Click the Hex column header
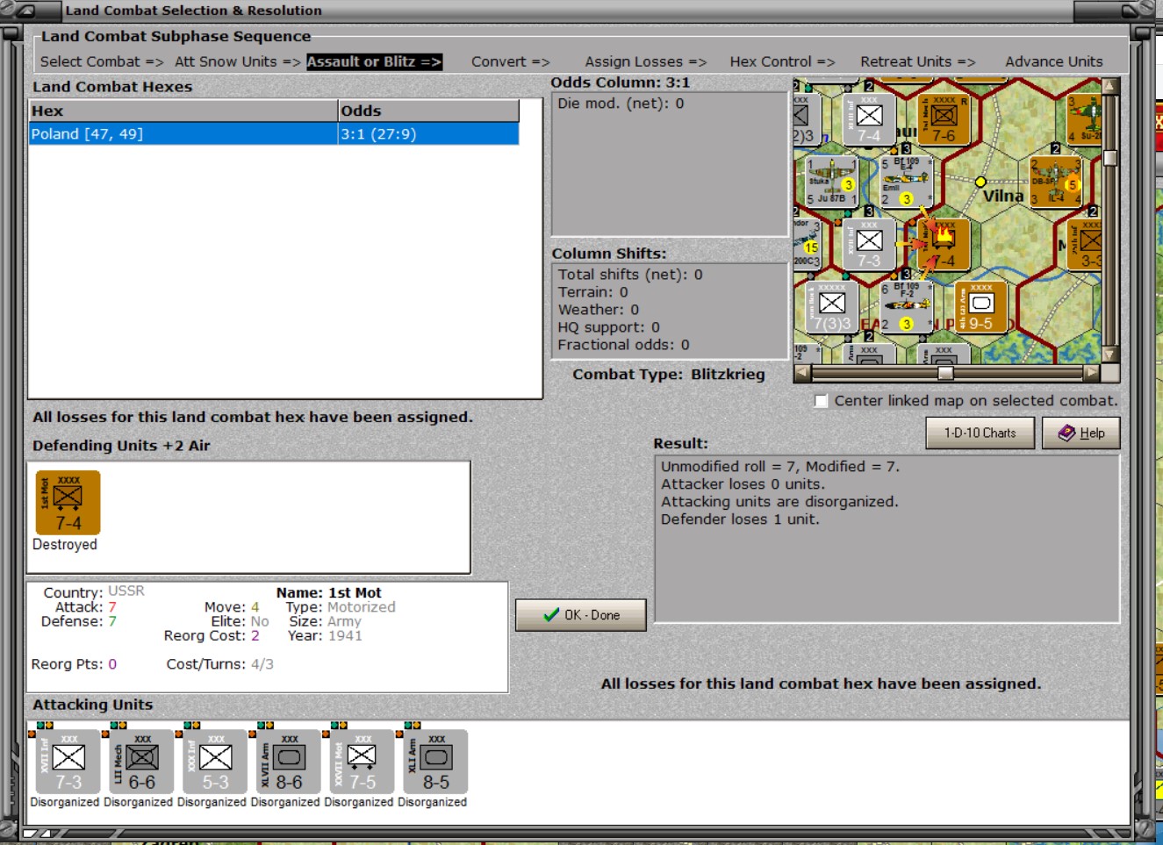Image resolution: width=1163 pixels, height=845 pixels. [183, 111]
